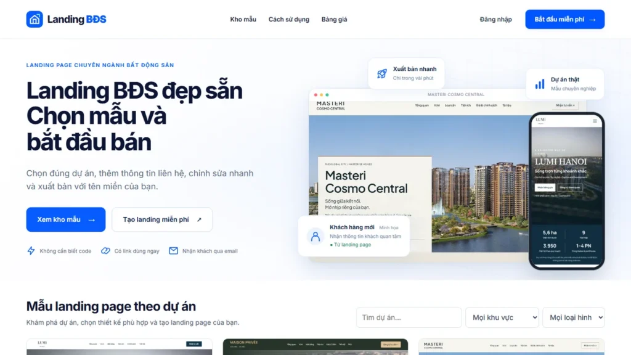Click the Dự án thật label
The height and width of the screenshot is (355, 631).
[565, 80]
